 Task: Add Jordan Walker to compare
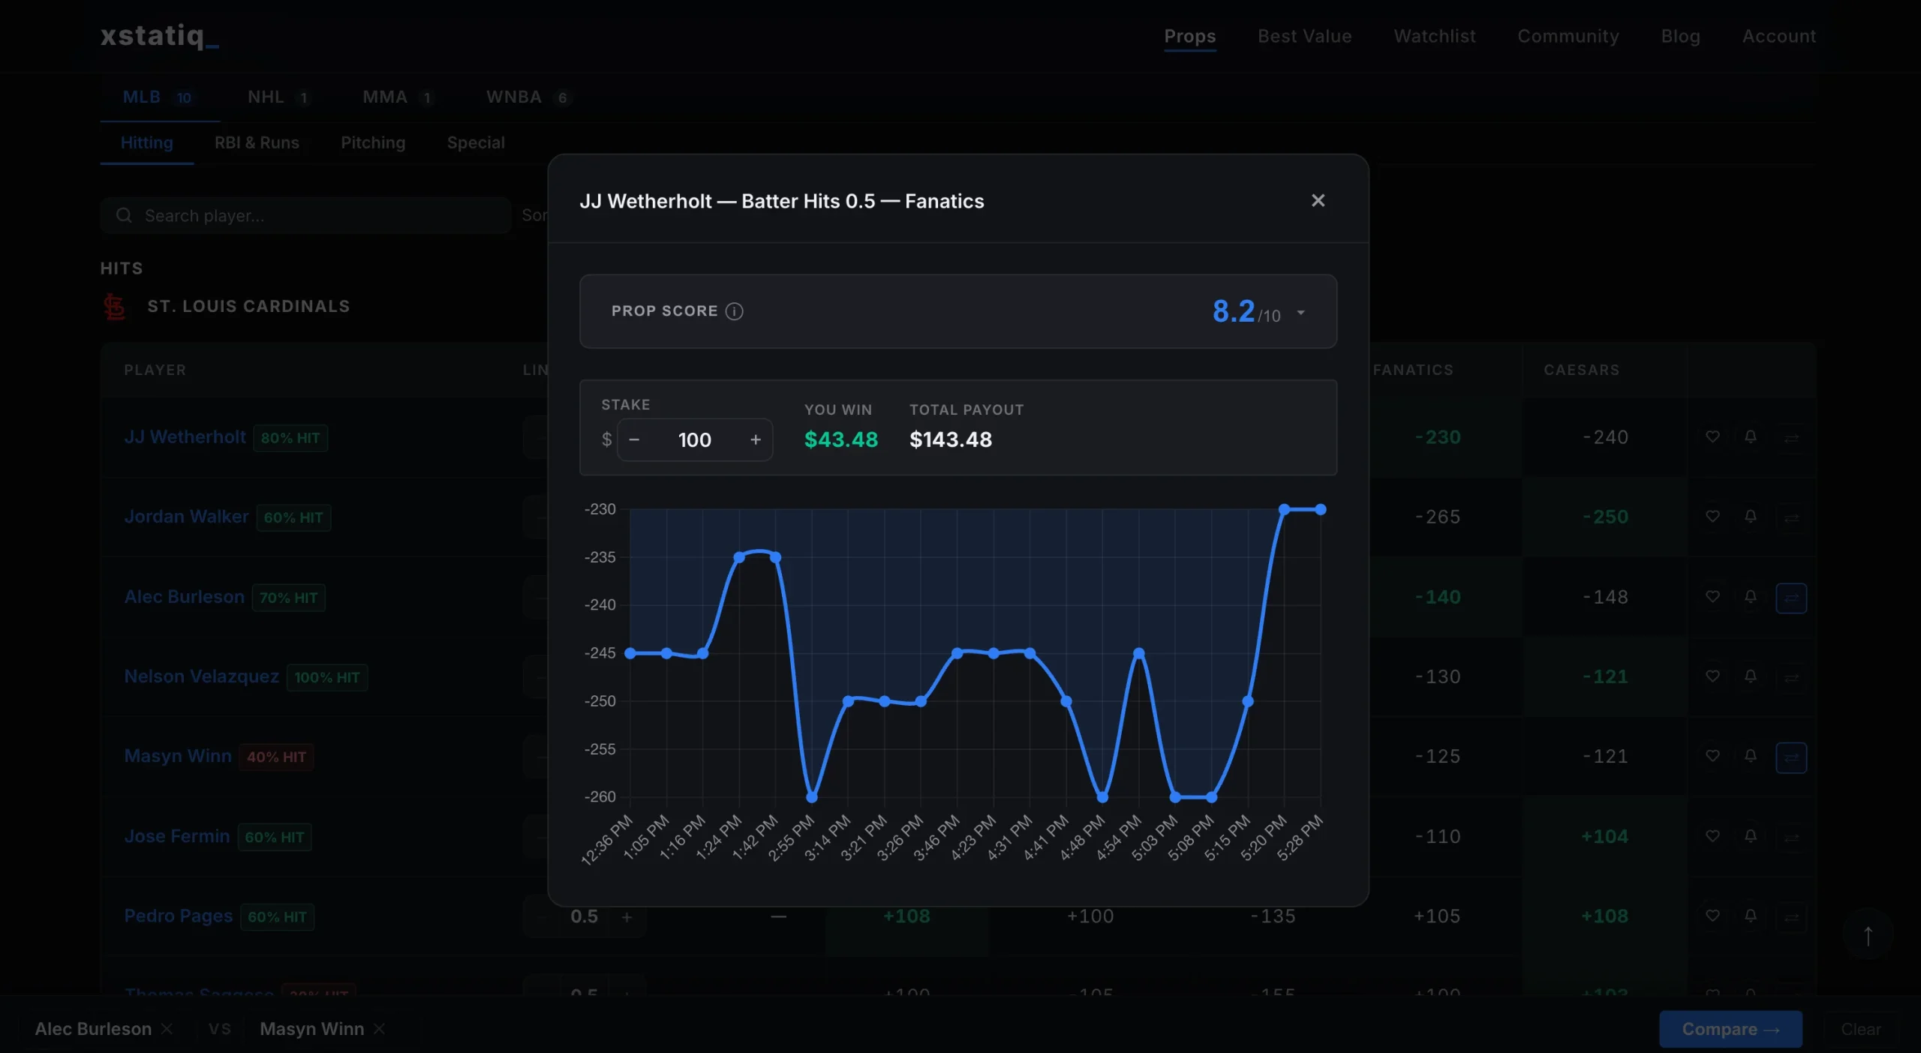click(x=1791, y=517)
